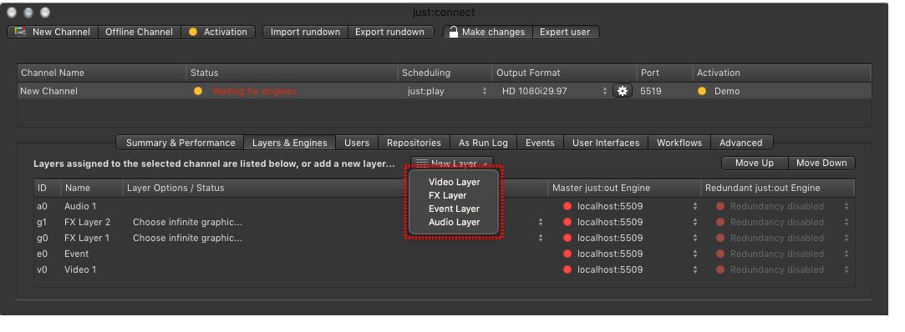
Task: Click the Offline Channel button
Action: point(139,32)
